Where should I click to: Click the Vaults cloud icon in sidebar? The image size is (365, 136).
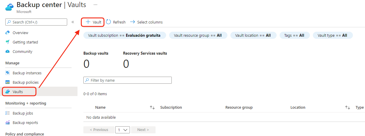[8, 92]
